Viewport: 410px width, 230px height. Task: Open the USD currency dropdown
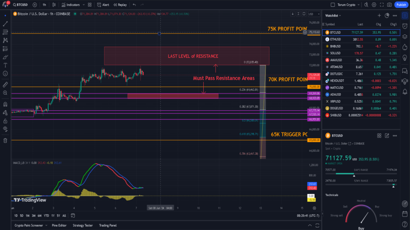pyautogui.click(x=314, y=14)
